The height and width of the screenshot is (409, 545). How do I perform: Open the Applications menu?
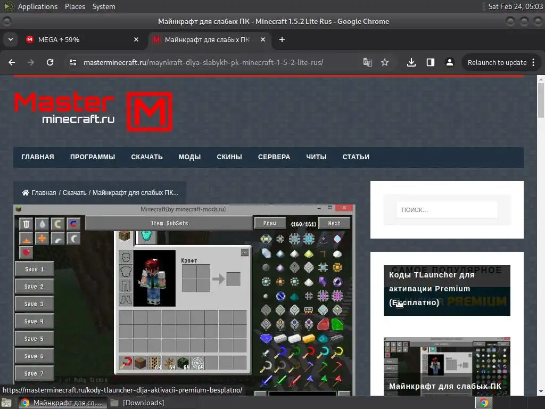coord(38,6)
